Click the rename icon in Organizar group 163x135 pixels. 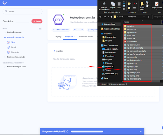click(134, 8)
